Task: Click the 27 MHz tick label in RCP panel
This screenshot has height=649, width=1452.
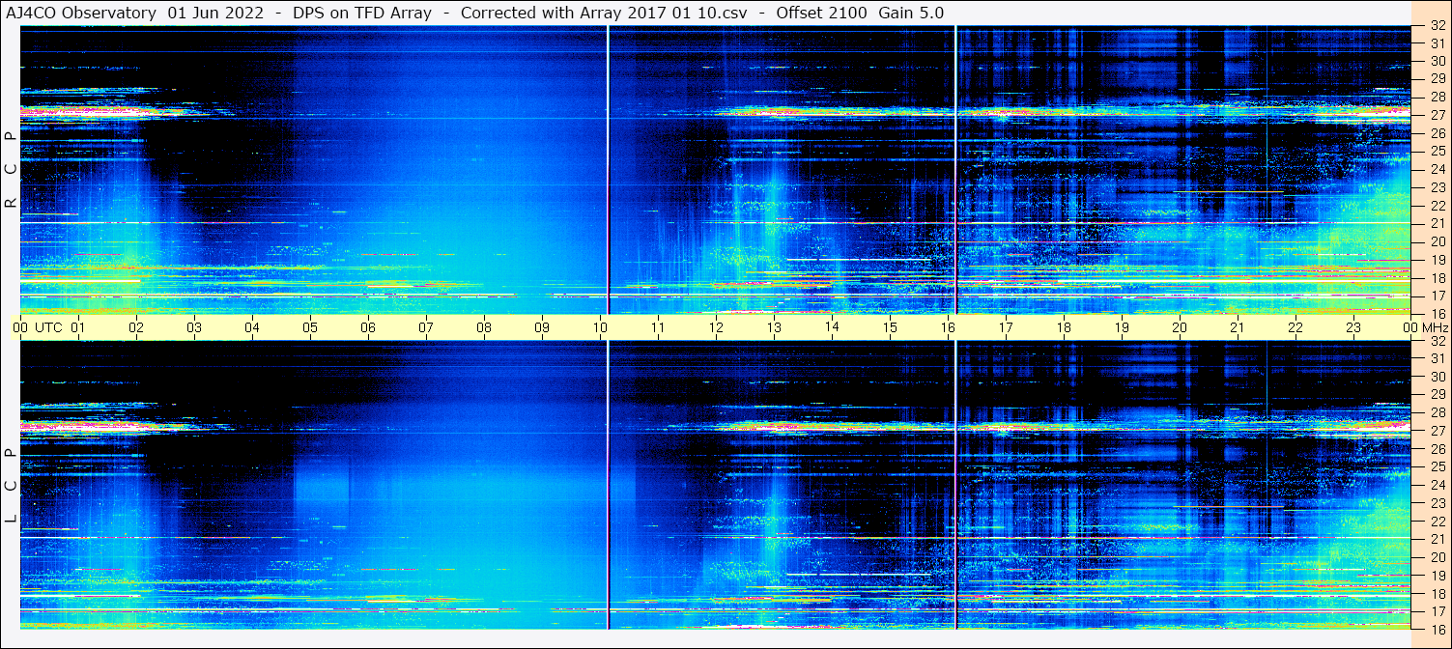Action: (x=1438, y=116)
